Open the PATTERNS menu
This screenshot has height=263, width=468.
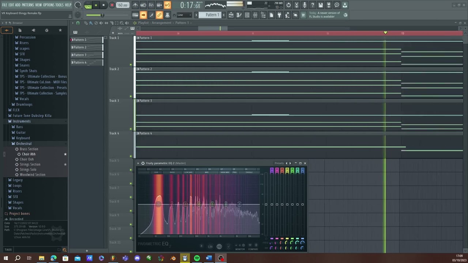28,5
